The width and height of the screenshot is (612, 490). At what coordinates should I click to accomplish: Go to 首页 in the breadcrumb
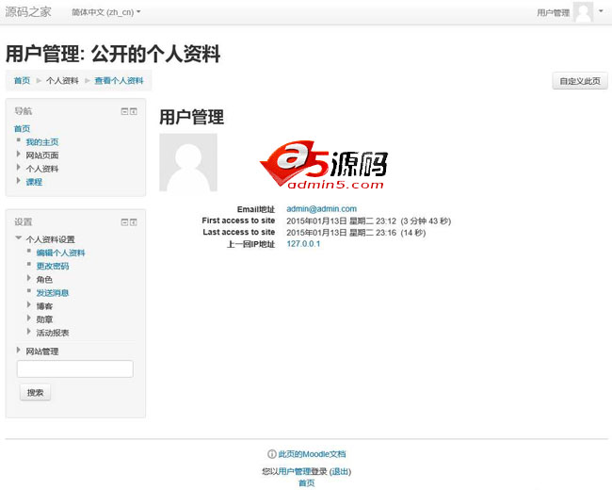(x=22, y=80)
